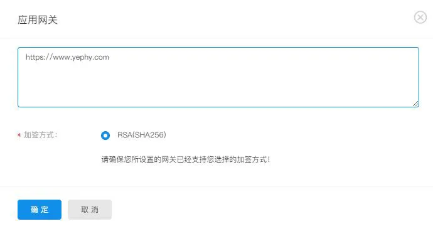Place cursor after yephy.com in textarea

110,57
